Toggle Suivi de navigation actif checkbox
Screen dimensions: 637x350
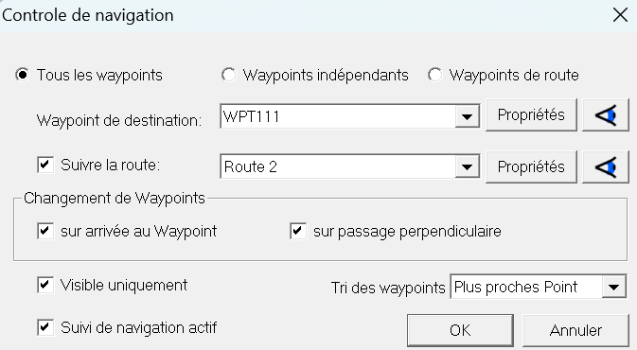(x=45, y=327)
